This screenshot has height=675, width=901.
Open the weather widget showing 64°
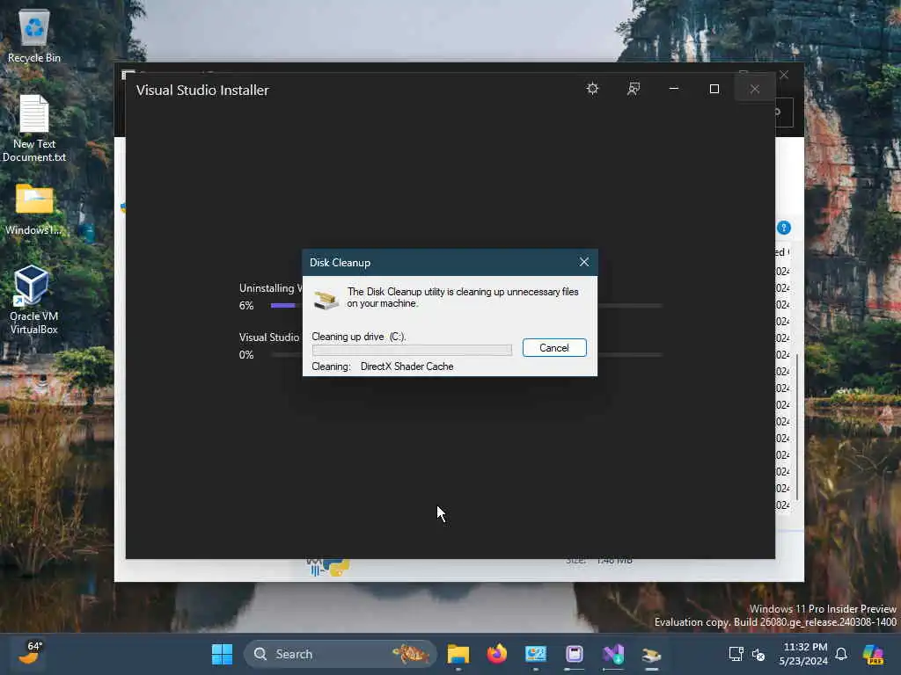point(31,653)
